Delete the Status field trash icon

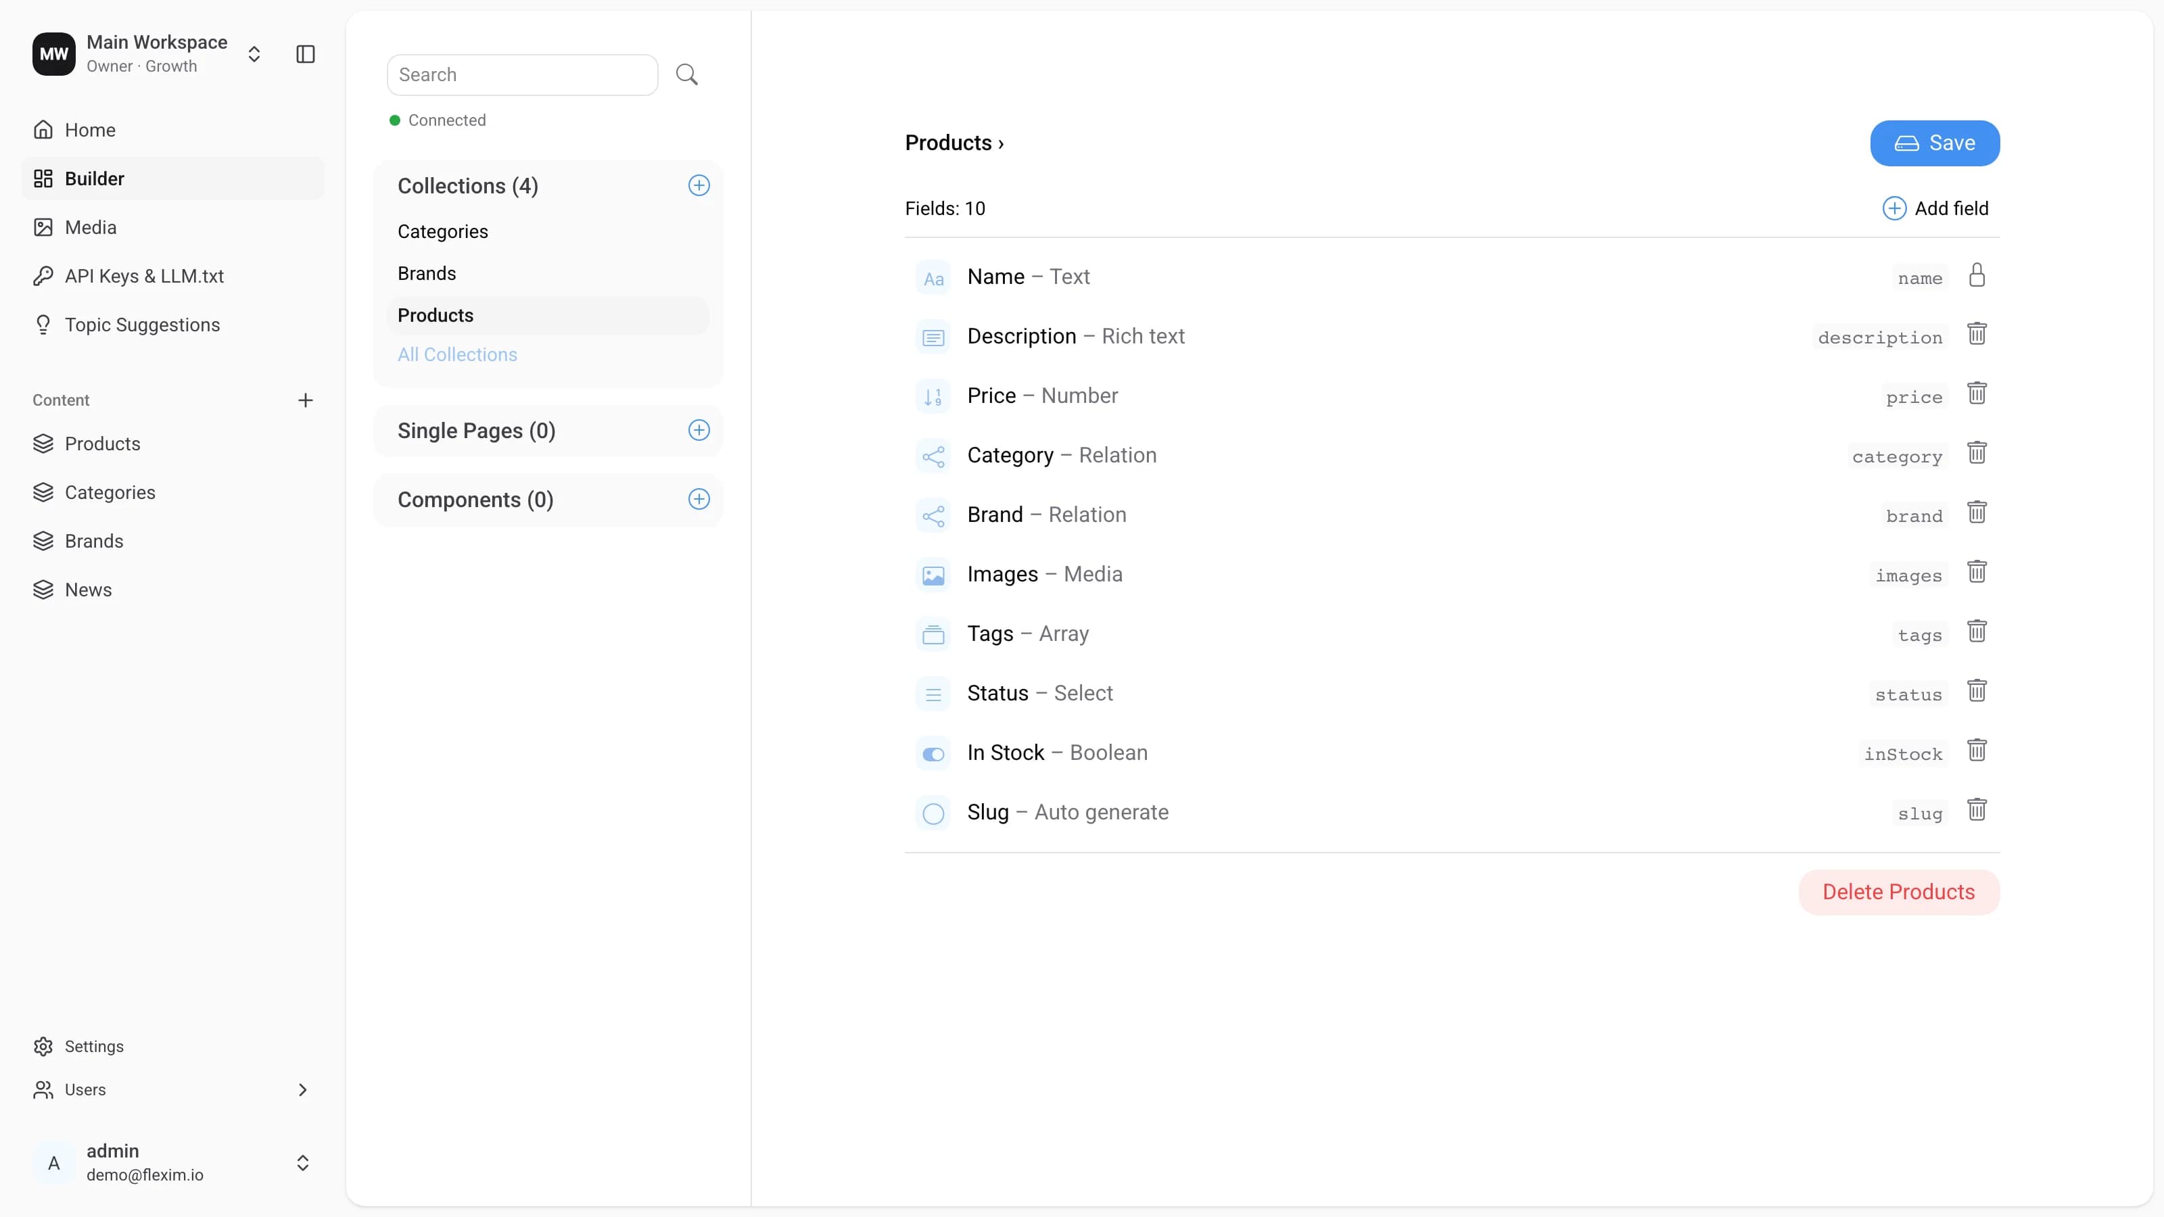pyautogui.click(x=1977, y=691)
